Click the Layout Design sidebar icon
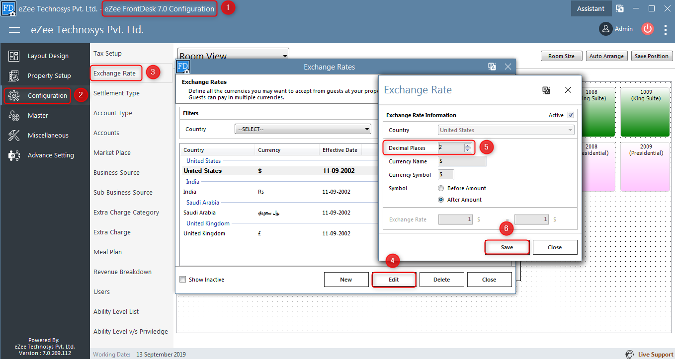The image size is (675, 359). (x=14, y=56)
